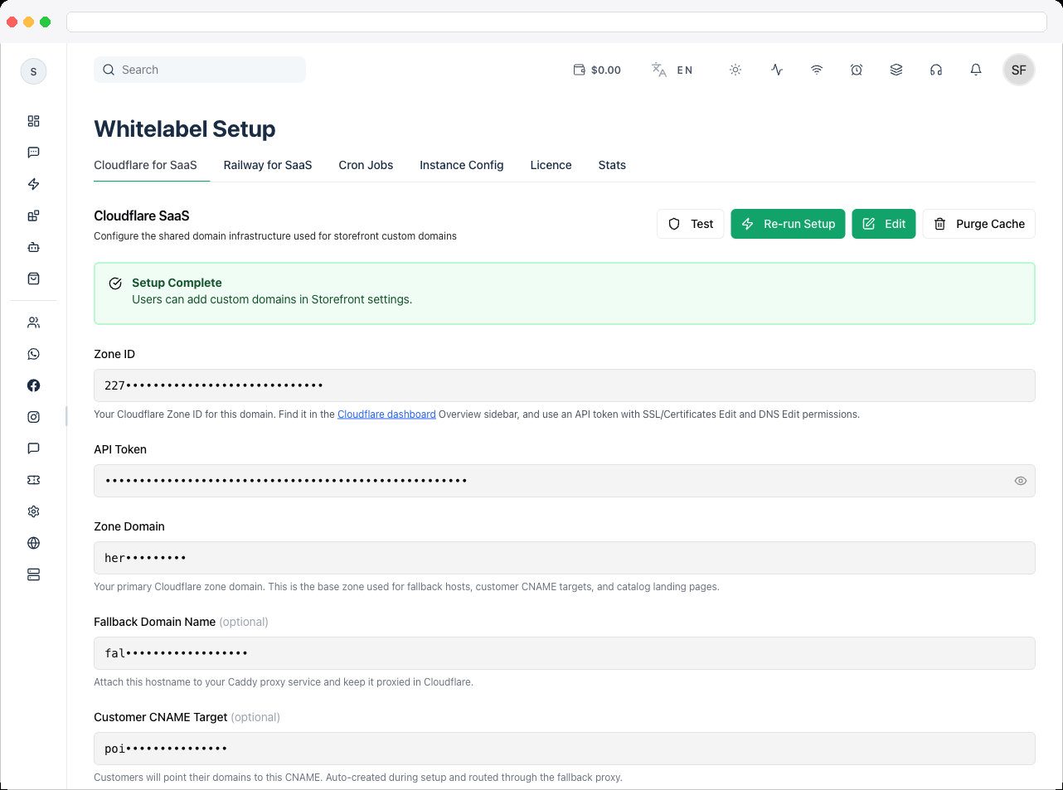Click the 'Cloudflare SaaS' section heading
The image size is (1063, 790).
(142, 216)
